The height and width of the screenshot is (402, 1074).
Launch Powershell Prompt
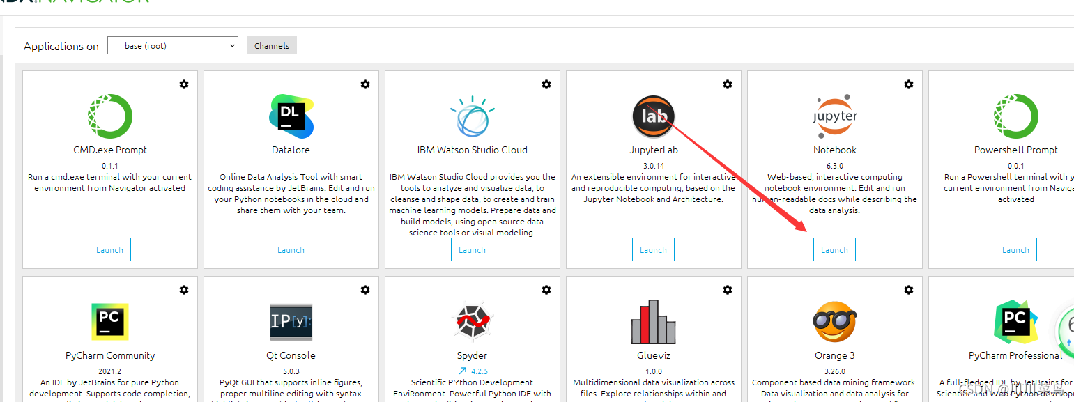coord(1015,249)
